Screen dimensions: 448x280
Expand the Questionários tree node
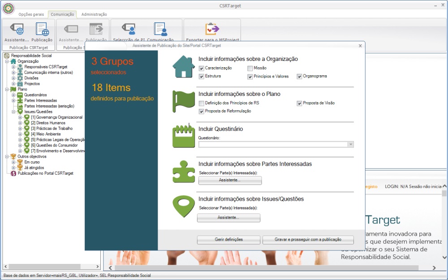[14, 95]
